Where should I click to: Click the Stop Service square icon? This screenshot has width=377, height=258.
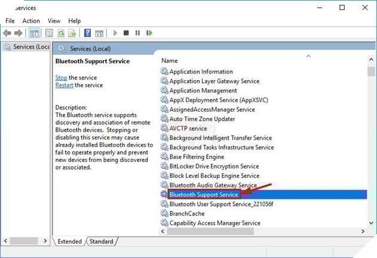[126, 33]
